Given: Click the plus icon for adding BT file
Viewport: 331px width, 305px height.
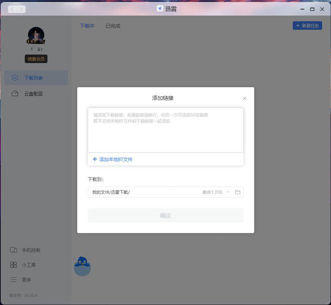Looking at the screenshot, I should [x=95, y=159].
